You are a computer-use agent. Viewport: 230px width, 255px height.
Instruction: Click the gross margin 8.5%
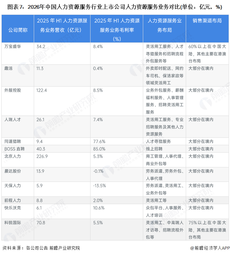pos(98,90)
